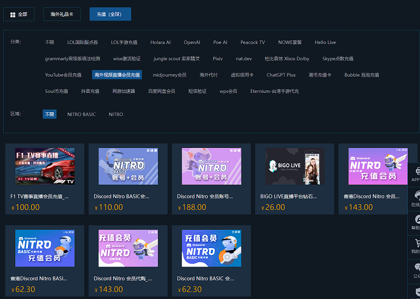This screenshot has height=299, width=420.
Task: Open the Discord Nitro 会员代购 thumbnail
Action: [128, 248]
